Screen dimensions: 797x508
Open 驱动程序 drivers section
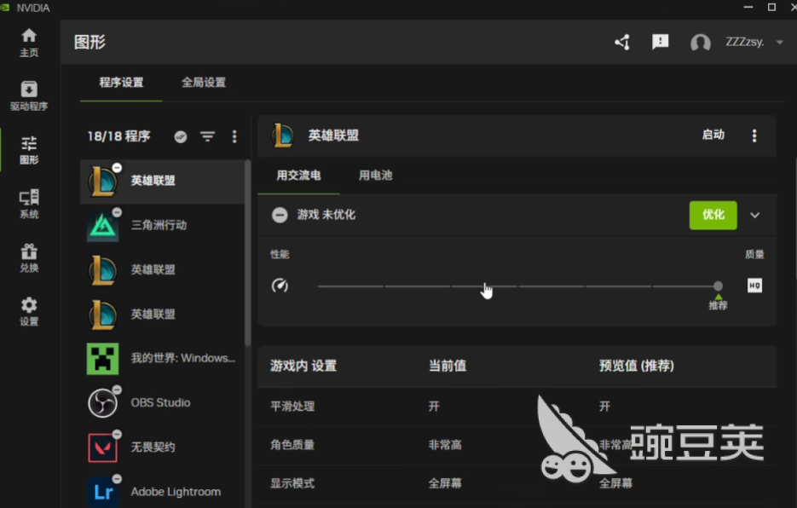click(x=29, y=95)
